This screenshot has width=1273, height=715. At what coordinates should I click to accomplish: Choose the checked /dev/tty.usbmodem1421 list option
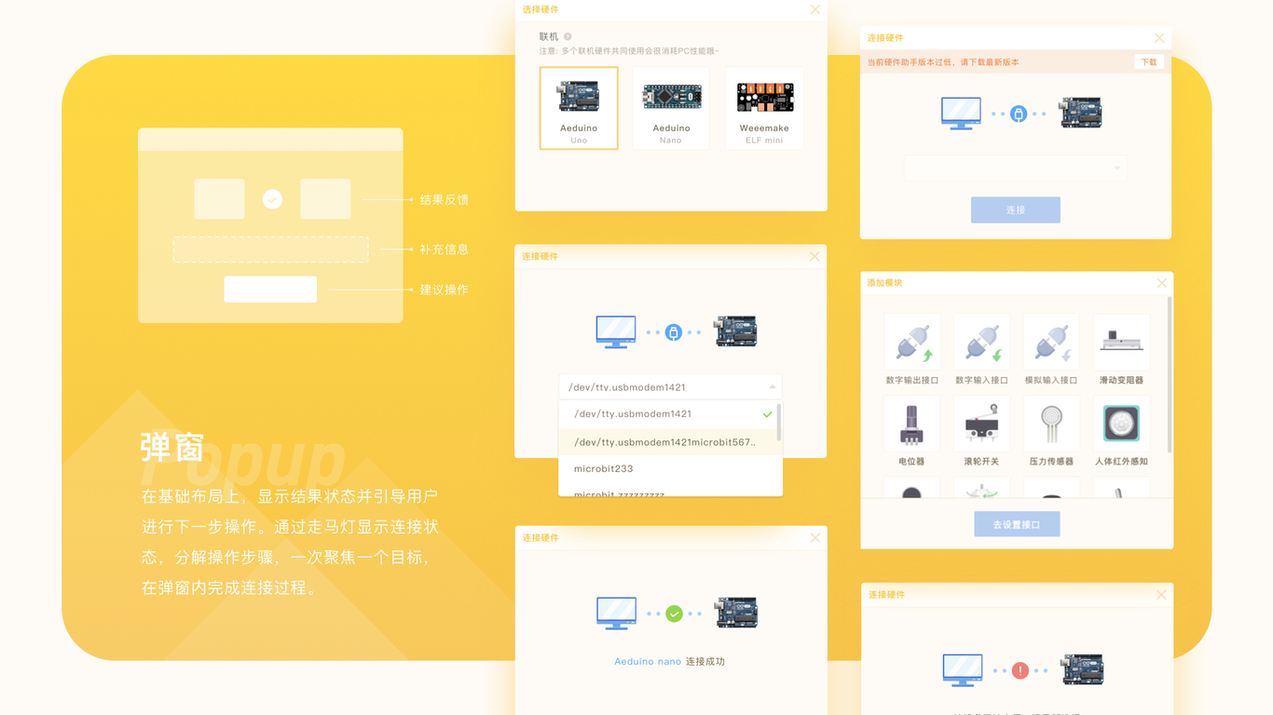click(x=669, y=414)
